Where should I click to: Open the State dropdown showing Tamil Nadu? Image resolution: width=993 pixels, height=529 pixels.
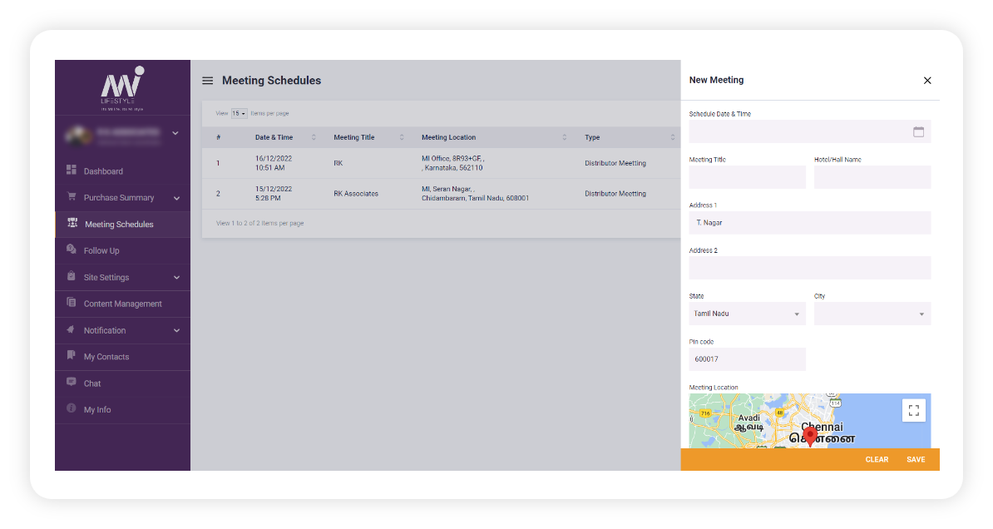tap(747, 314)
